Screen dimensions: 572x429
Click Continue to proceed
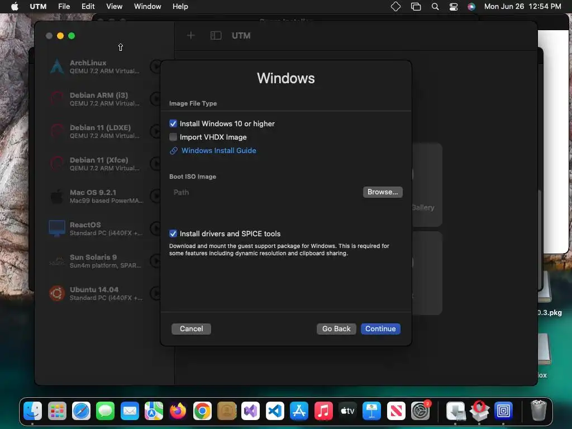tap(380, 328)
